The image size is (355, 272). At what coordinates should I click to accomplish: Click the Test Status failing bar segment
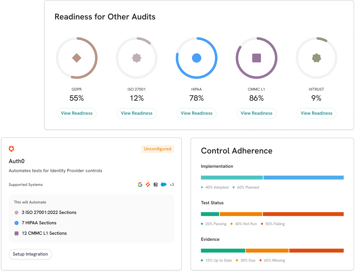point(304,214)
